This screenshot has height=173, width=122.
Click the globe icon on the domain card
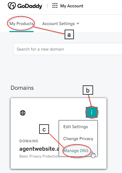tap(23, 113)
